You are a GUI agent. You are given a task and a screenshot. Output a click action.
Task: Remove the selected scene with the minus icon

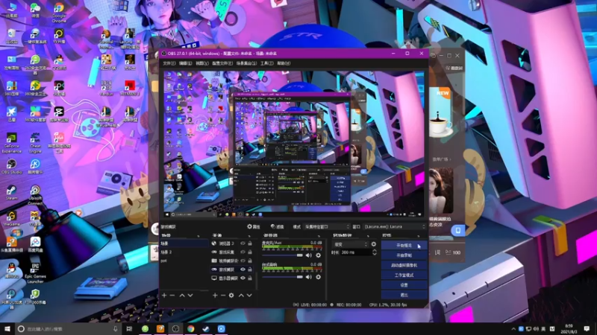172,295
